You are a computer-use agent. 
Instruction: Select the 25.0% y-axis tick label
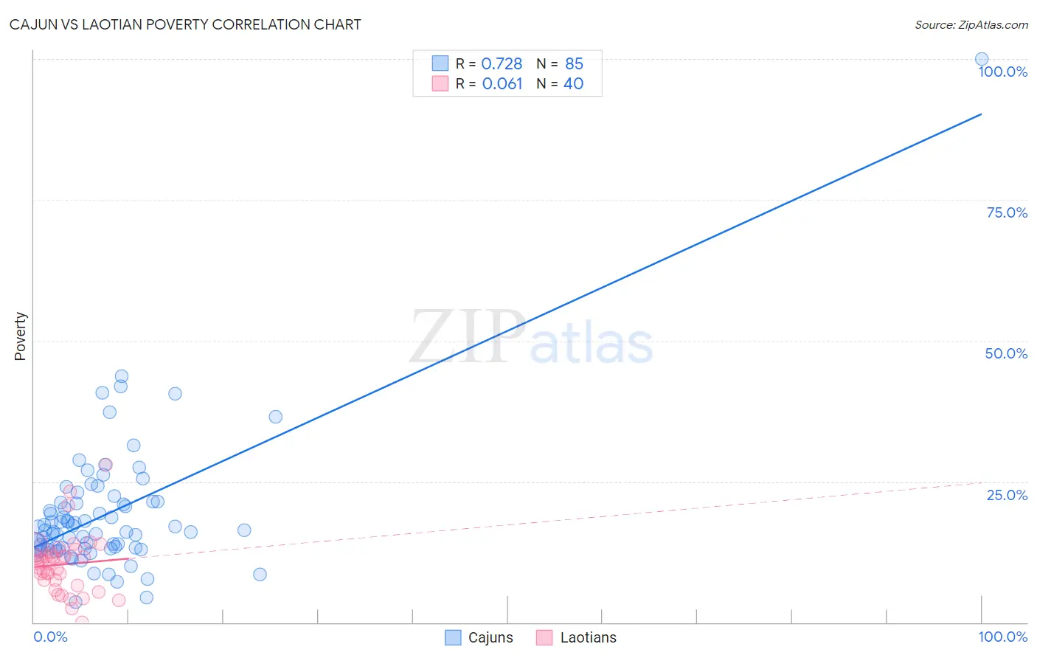[1007, 495]
